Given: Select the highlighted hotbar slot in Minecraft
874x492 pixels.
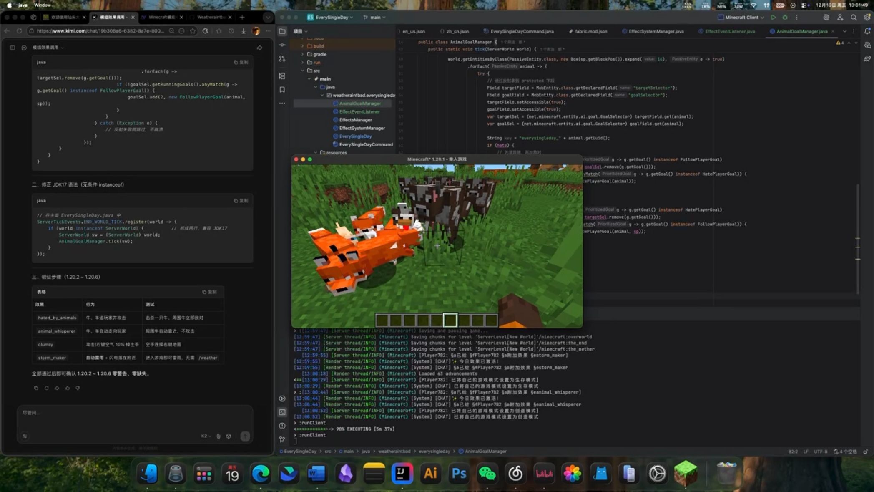Looking at the screenshot, I should point(450,320).
